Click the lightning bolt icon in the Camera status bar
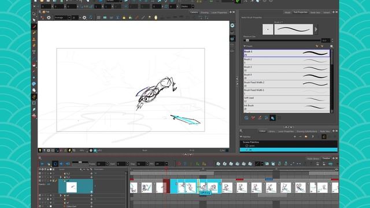The height and width of the screenshot is (208, 370). [69, 150]
